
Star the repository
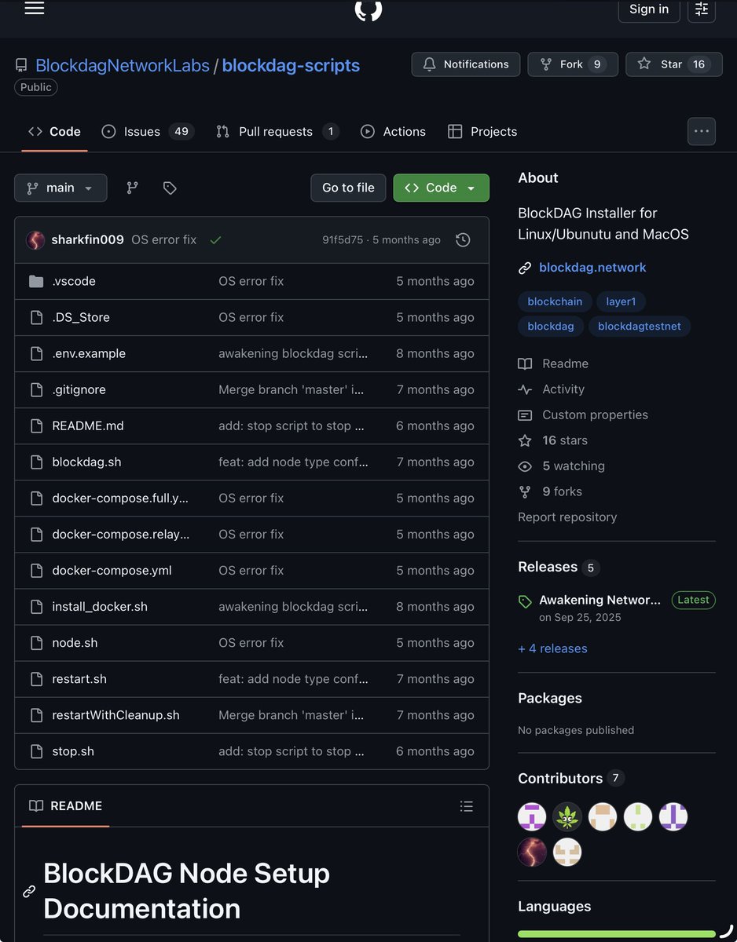point(674,64)
